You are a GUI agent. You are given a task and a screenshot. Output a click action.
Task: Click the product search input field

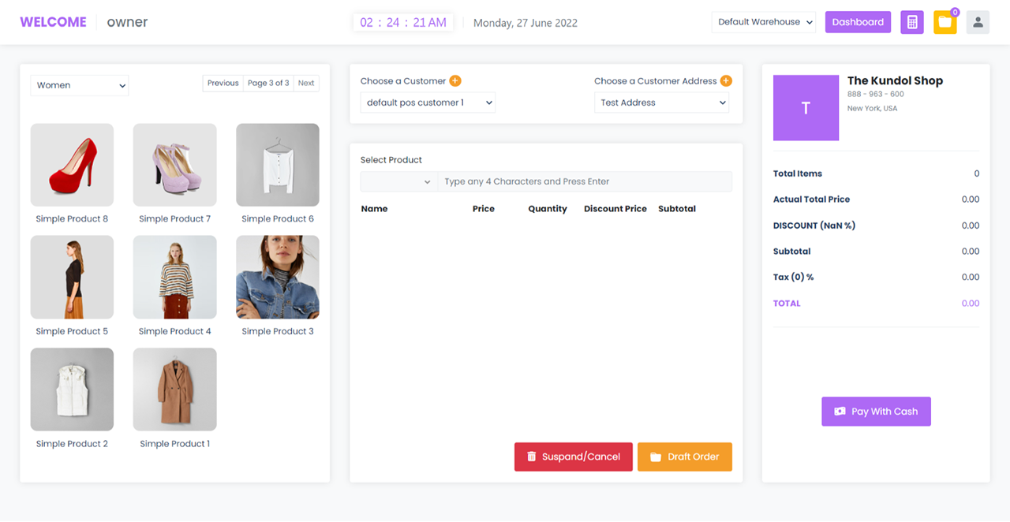coord(585,181)
